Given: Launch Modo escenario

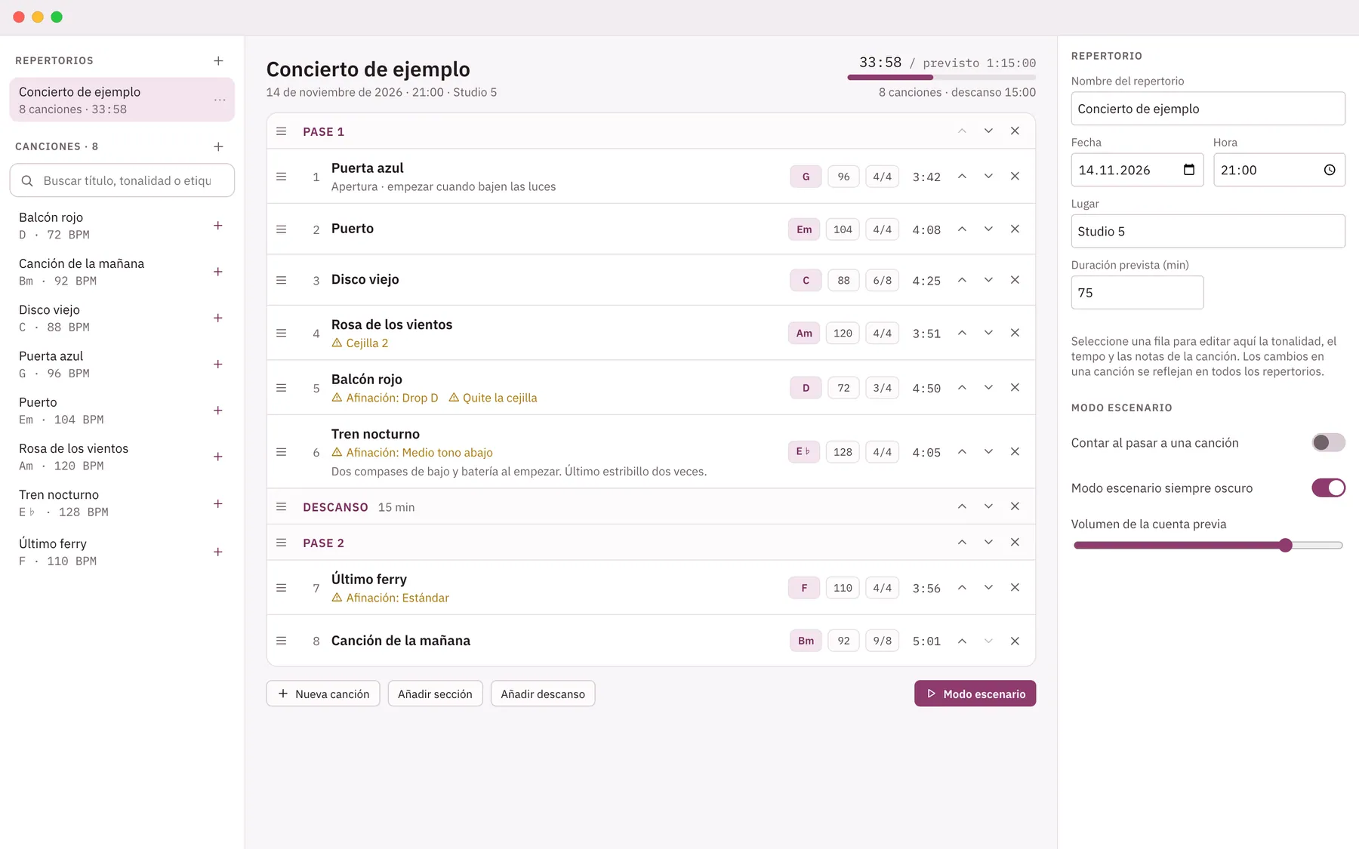Looking at the screenshot, I should pos(975,694).
